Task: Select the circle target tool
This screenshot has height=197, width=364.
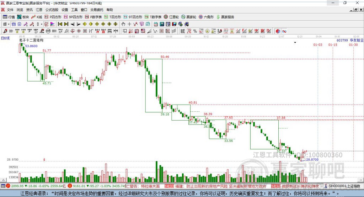Action: (73, 31)
